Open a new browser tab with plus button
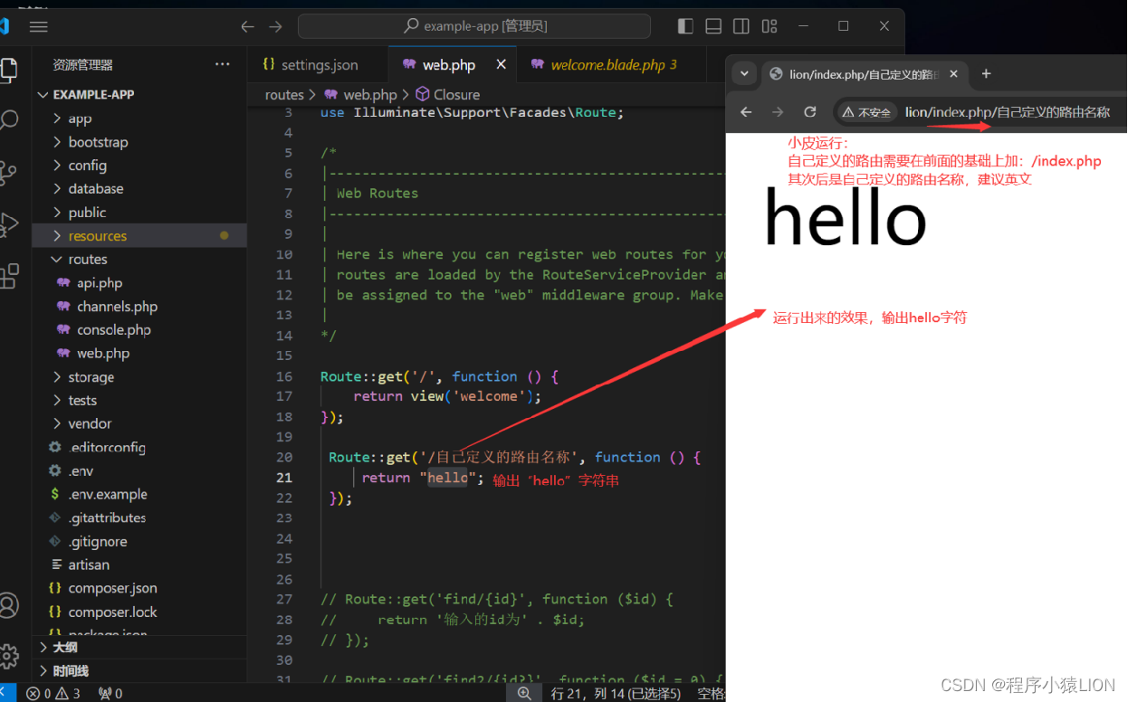1128x702 pixels. tap(986, 73)
